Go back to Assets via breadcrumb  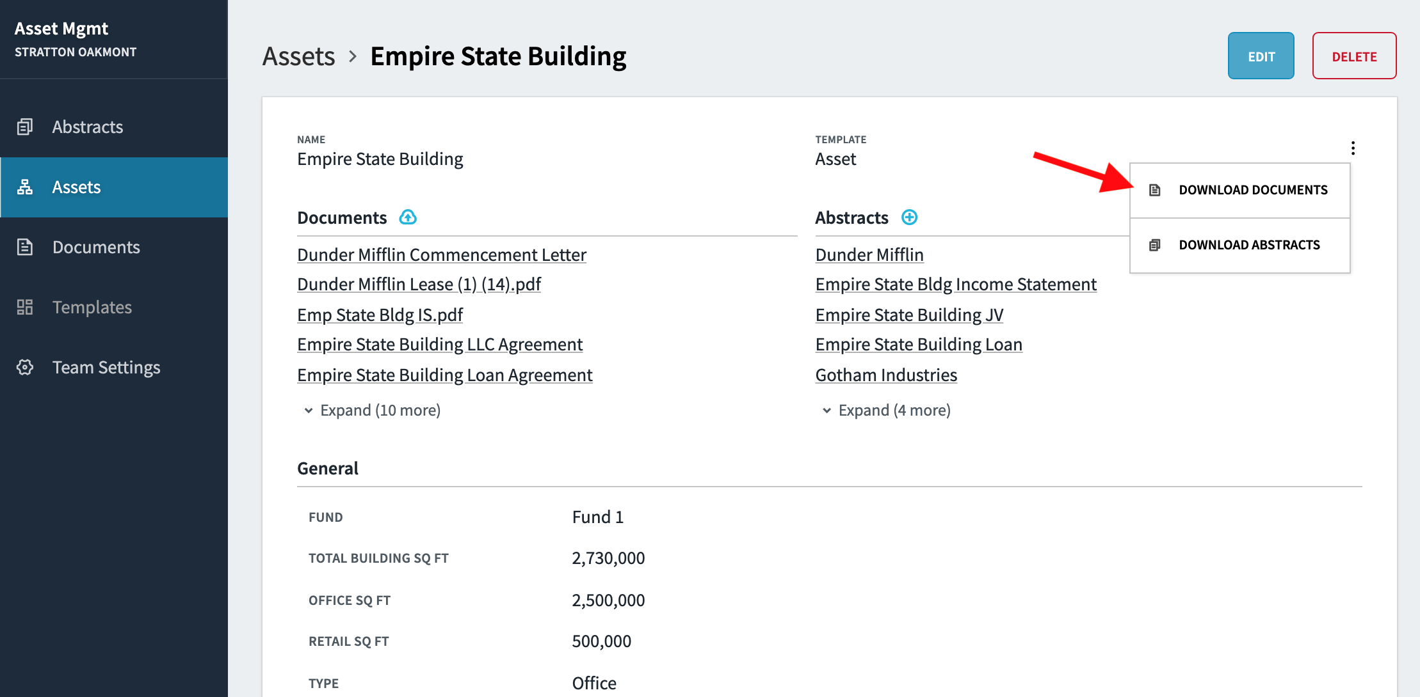(x=298, y=56)
